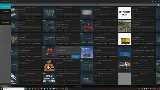The height and width of the screenshot is (90, 160).
Task: Open Task View on the taskbar
Action: [x=26, y=89]
